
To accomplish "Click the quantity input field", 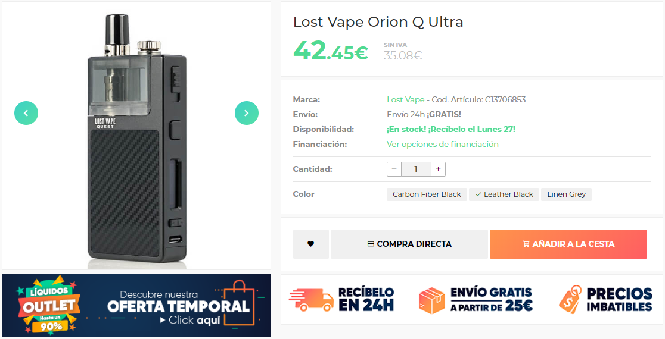I will pos(416,169).
